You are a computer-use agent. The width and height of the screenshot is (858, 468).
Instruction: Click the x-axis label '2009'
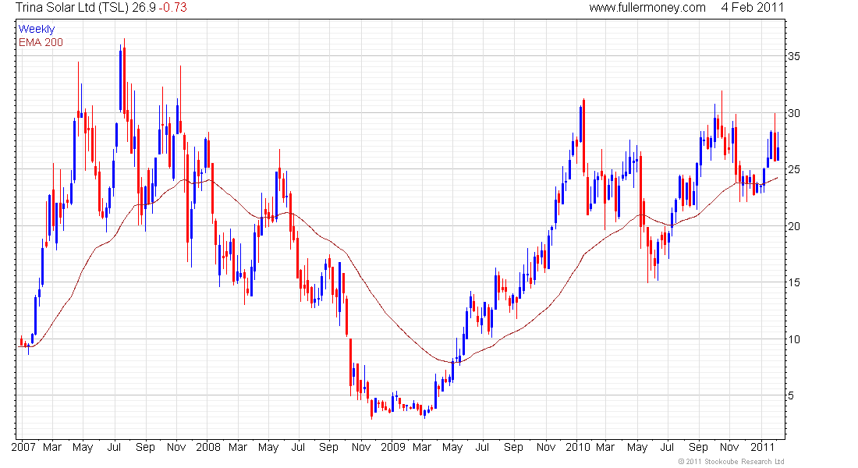click(393, 447)
